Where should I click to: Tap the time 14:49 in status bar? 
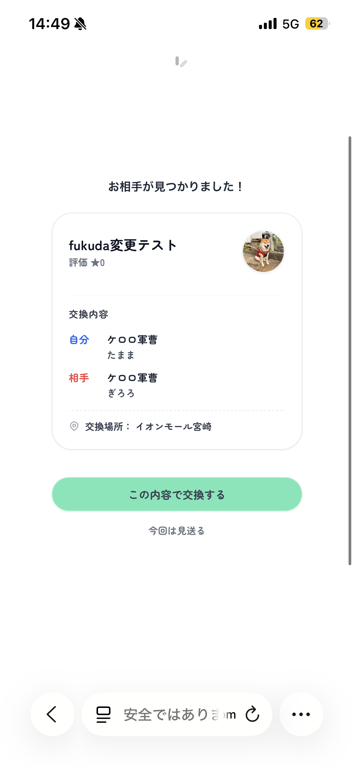click(50, 23)
